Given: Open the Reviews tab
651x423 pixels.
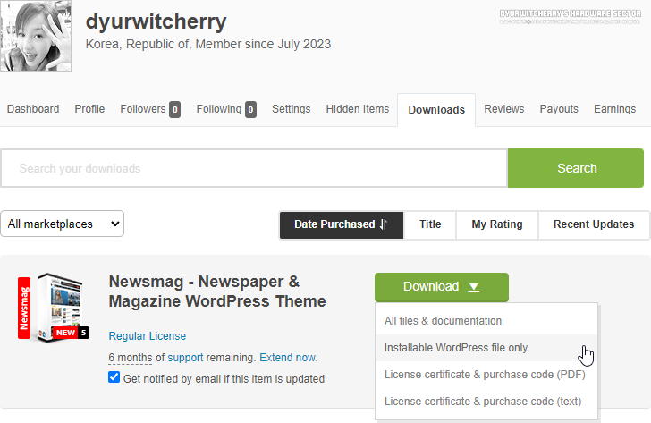Looking at the screenshot, I should pyautogui.click(x=504, y=109).
